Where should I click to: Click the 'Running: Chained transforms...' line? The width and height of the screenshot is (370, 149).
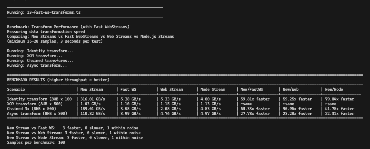click(40, 60)
